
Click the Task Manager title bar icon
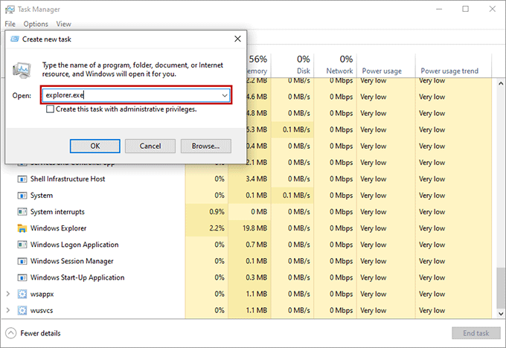coord(10,10)
